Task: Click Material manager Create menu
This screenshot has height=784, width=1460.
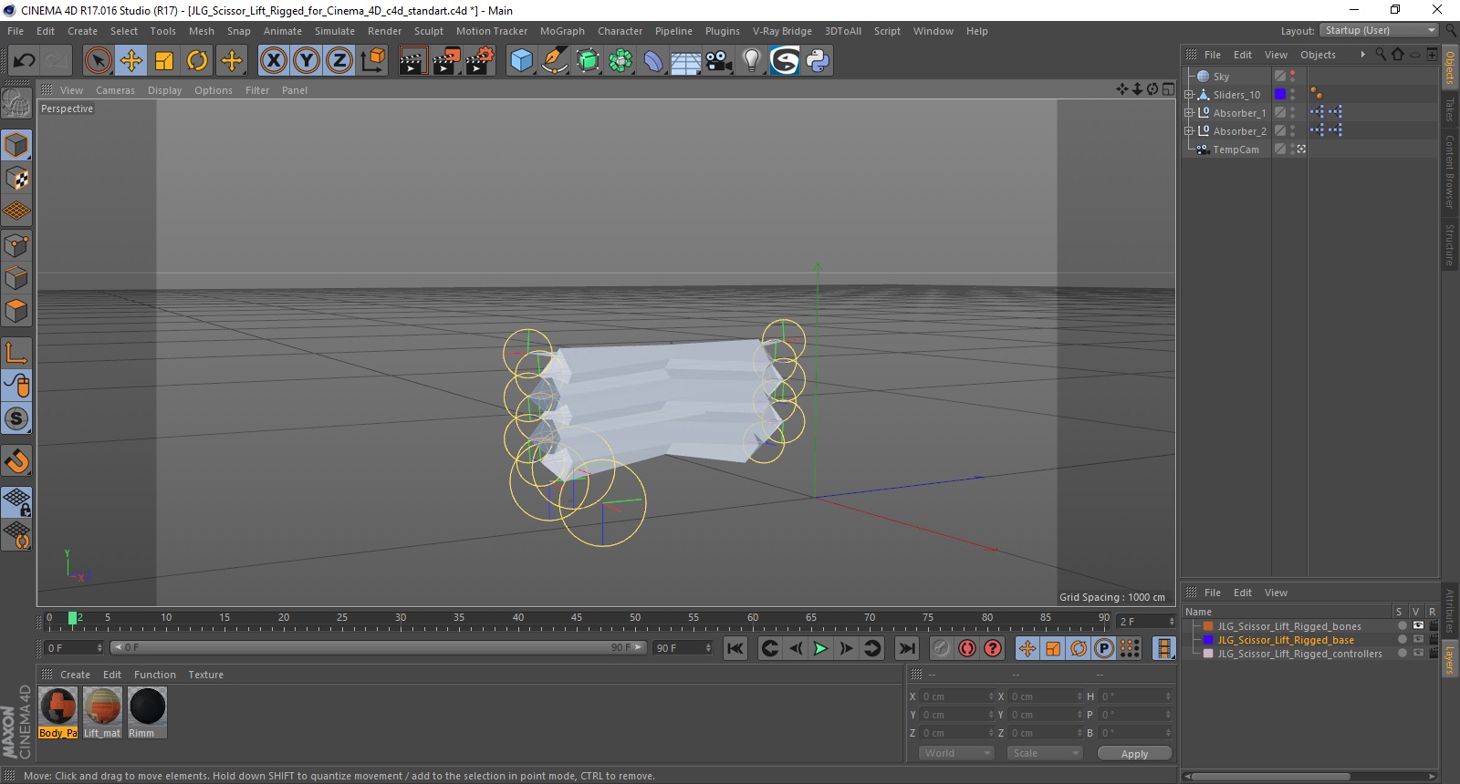Action: pyautogui.click(x=75, y=675)
